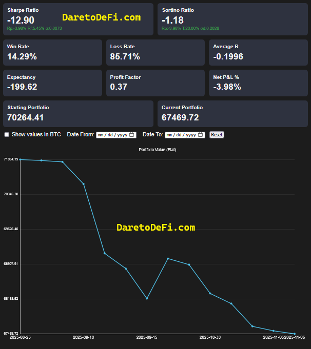Select the Sortino Ratio card
Image resolution: width=311 pixels, height=349 pixels.
(232, 19)
